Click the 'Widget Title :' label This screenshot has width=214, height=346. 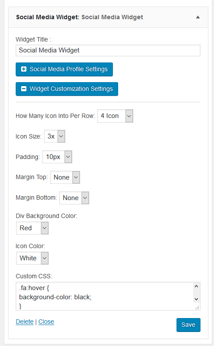click(x=34, y=39)
